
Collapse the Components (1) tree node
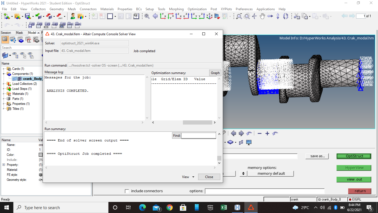click(x=4, y=74)
